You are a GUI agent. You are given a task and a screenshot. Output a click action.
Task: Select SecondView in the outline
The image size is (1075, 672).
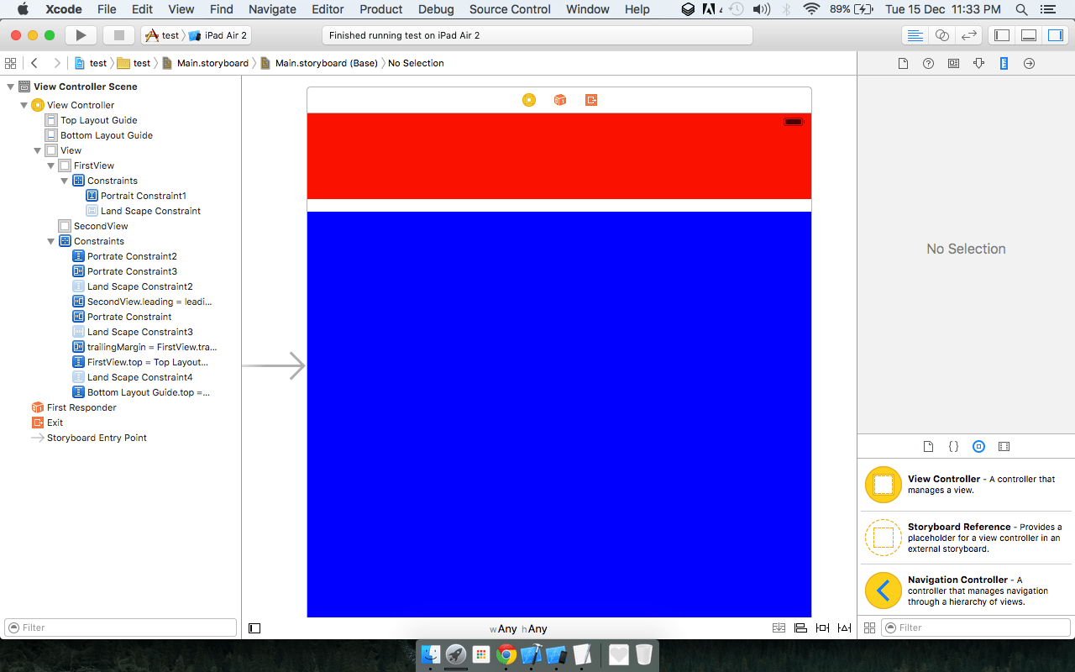tap(93, 226)
